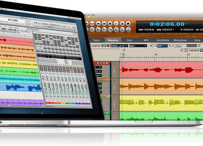Click the round S solo button
203x146 pixels.
[x=182, y=50]
